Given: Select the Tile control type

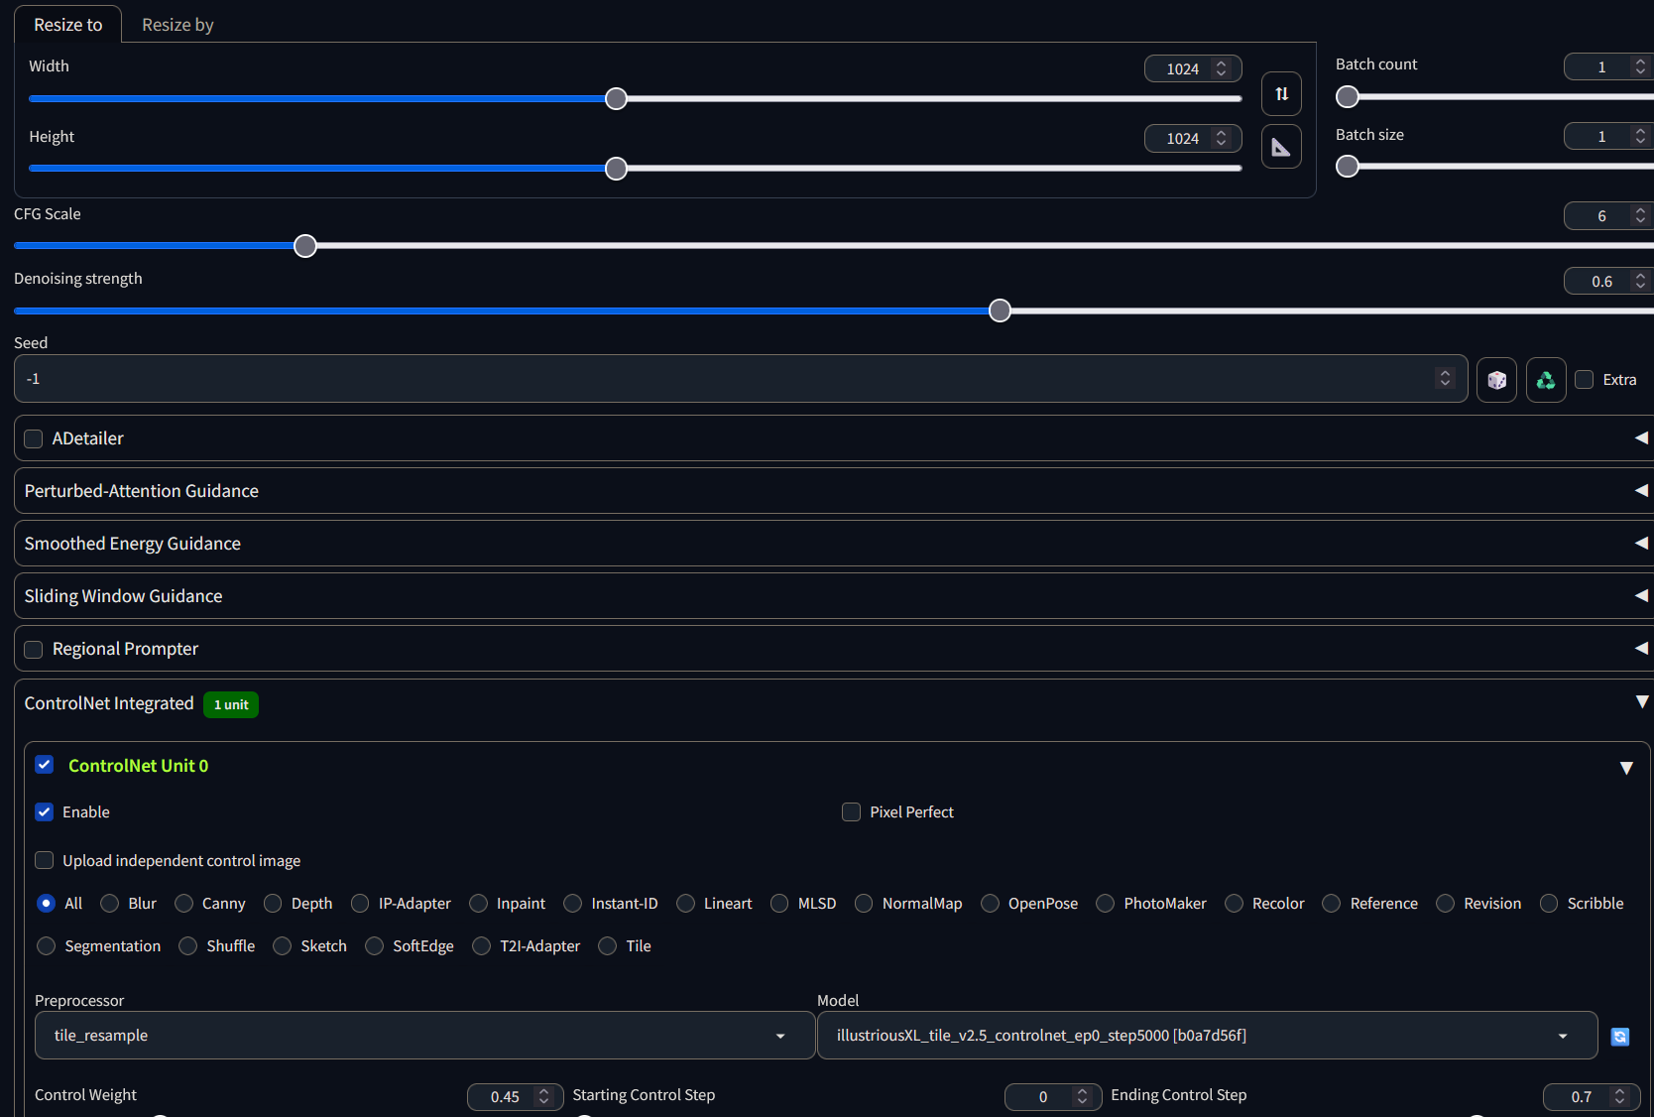Looking at the screenshot, I should coord(608,946).
